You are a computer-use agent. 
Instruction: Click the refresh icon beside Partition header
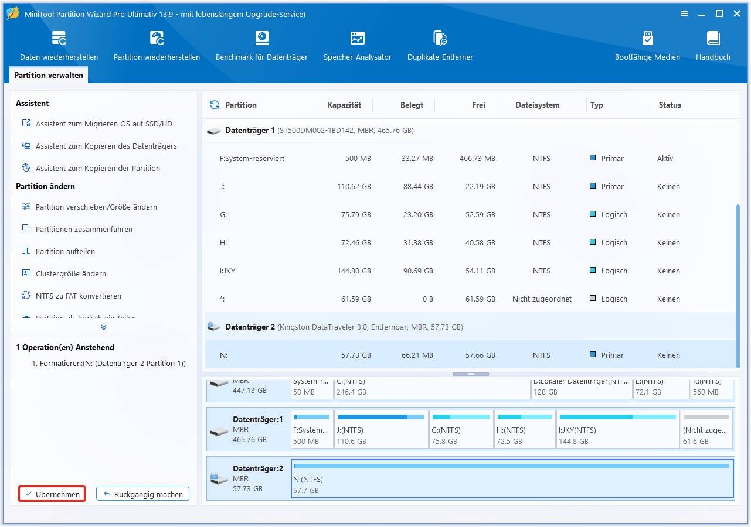(215, 105)
